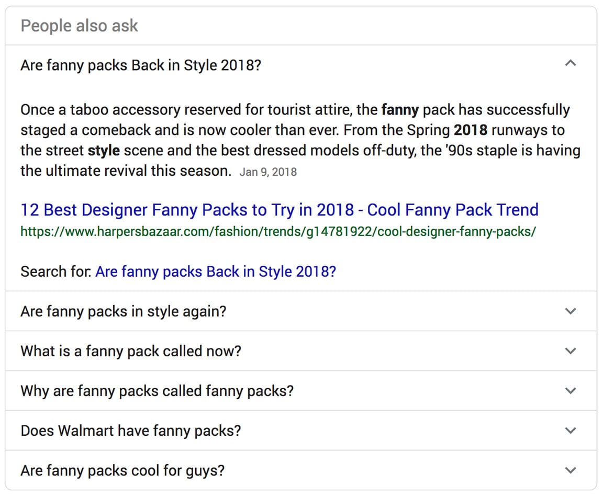Open '12 Best Designer Fanny Packs' result title

[279, 210]
